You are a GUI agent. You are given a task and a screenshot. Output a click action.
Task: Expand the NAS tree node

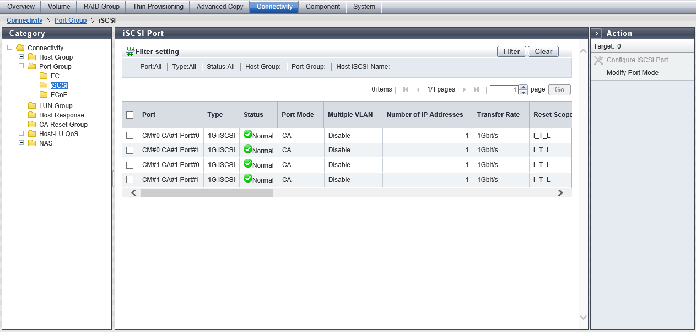click(21, 143)
